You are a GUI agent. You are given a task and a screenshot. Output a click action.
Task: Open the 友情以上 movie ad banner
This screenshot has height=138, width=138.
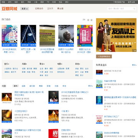(x=116, y=35)
